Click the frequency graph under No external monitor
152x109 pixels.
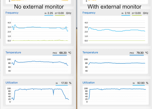38,30
